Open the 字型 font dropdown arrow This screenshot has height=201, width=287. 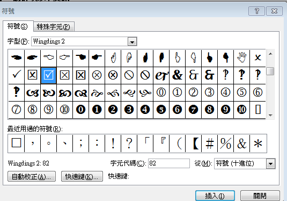pyautogui.click(x=132, y=41)
